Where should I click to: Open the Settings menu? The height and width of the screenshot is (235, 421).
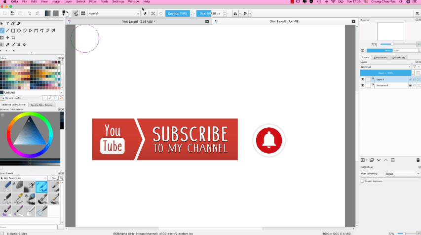tap(118, 1)
